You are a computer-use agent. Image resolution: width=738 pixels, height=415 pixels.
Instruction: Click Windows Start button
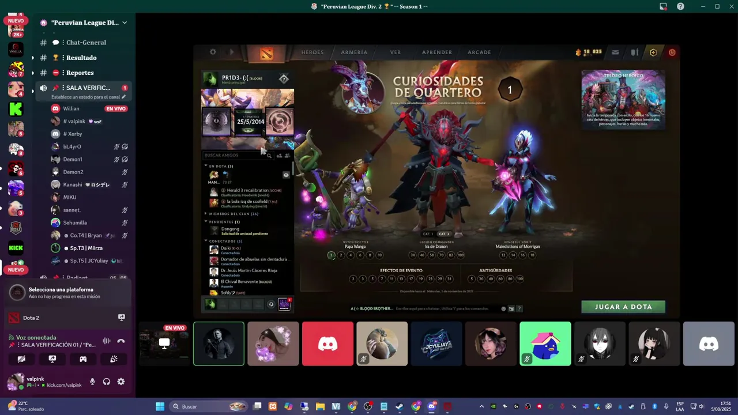pos(160,406)
